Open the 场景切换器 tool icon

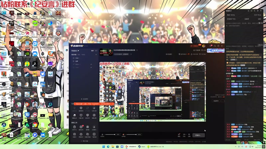click(87, 135)
